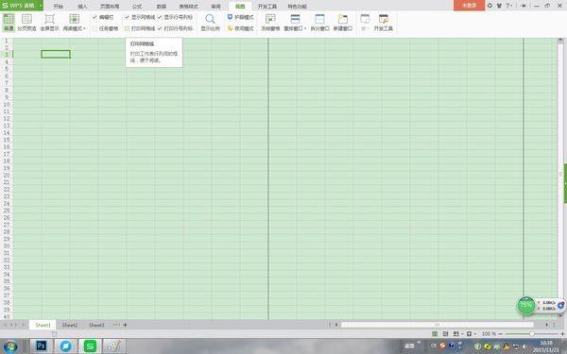Expand the Arrange Windows (重排窗口) dropdown

(305, 28)
